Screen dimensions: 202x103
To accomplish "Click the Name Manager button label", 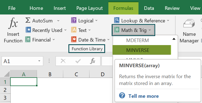I will (189, 37).
